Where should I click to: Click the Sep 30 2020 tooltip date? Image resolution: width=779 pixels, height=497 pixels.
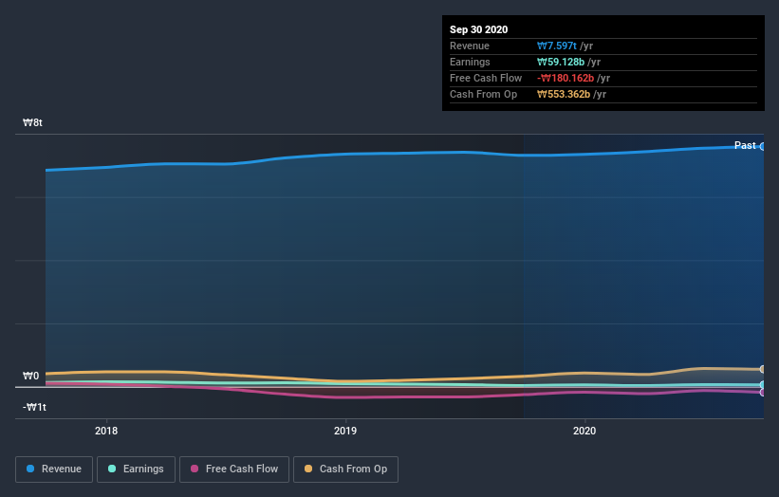[x=479, y=29]
